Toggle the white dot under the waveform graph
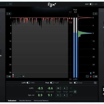The image size is (104, 104). (x=13, y=75)
